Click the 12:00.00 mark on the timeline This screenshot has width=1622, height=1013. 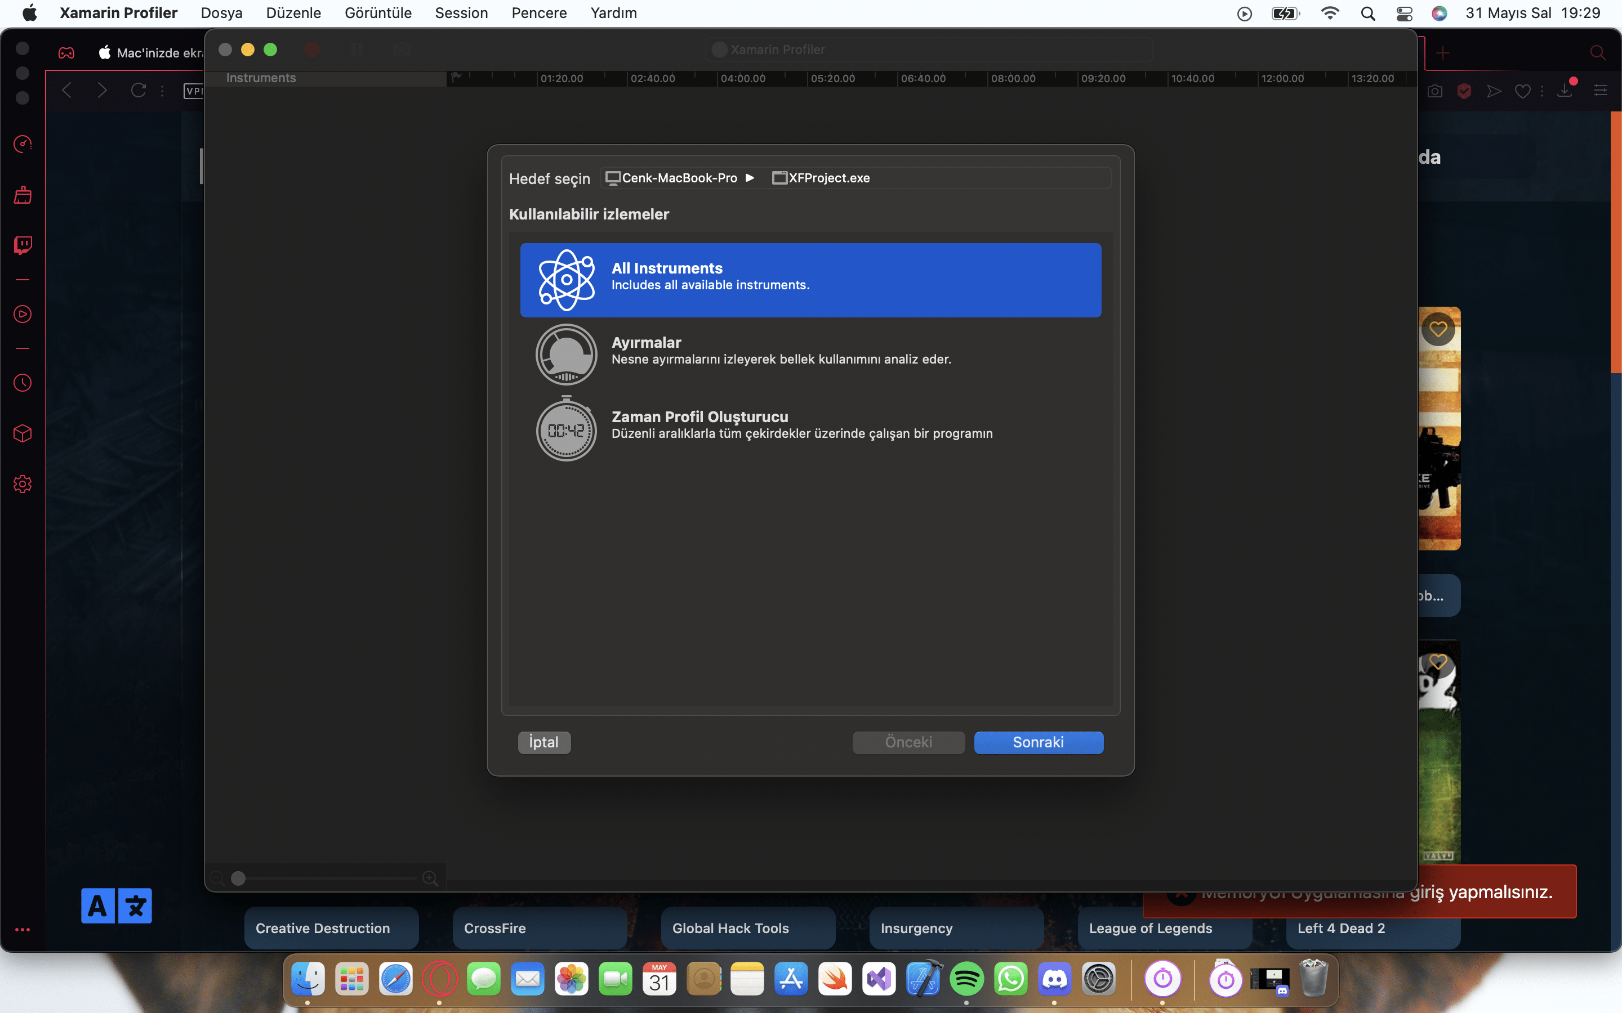tap(1282, 78)
